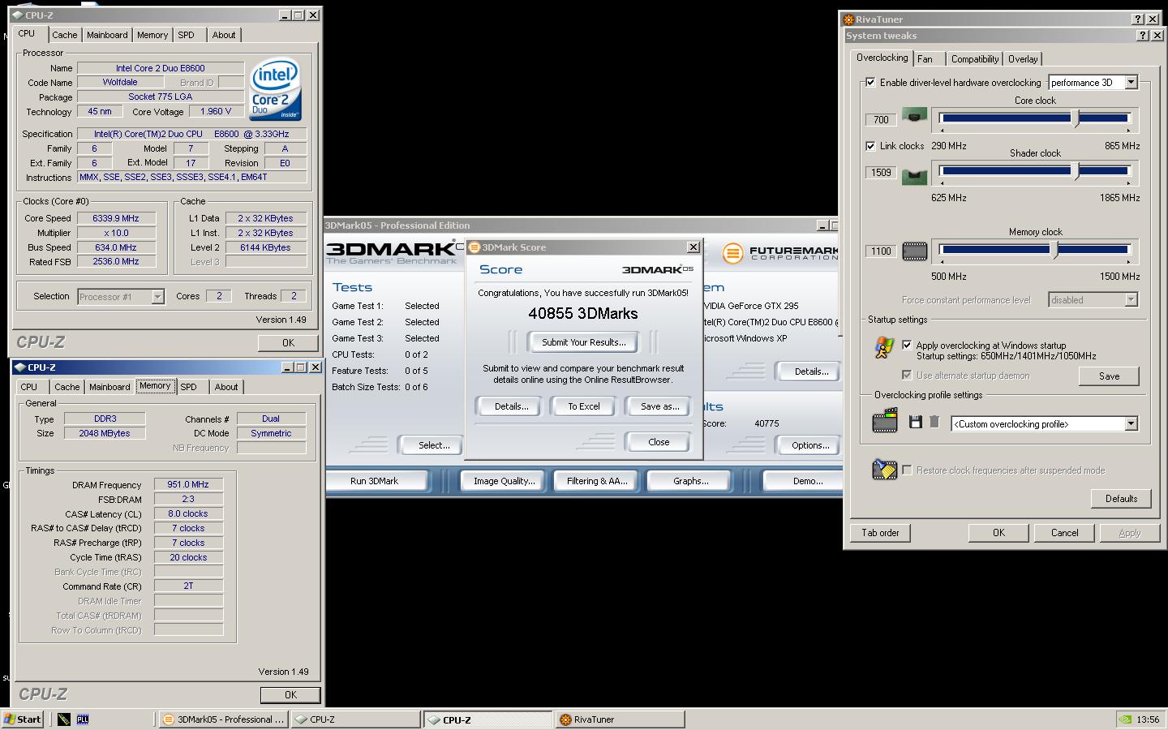The width and height of the screenshot is (1168, 730).
Task: Click the memory clock value field 1100
Action: (x=881, y=251)
